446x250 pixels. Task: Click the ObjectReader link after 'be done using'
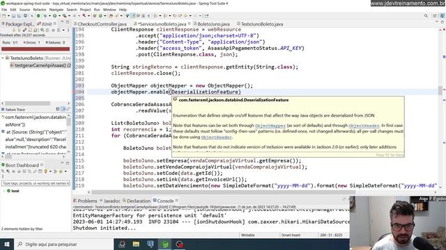(216, 137)
